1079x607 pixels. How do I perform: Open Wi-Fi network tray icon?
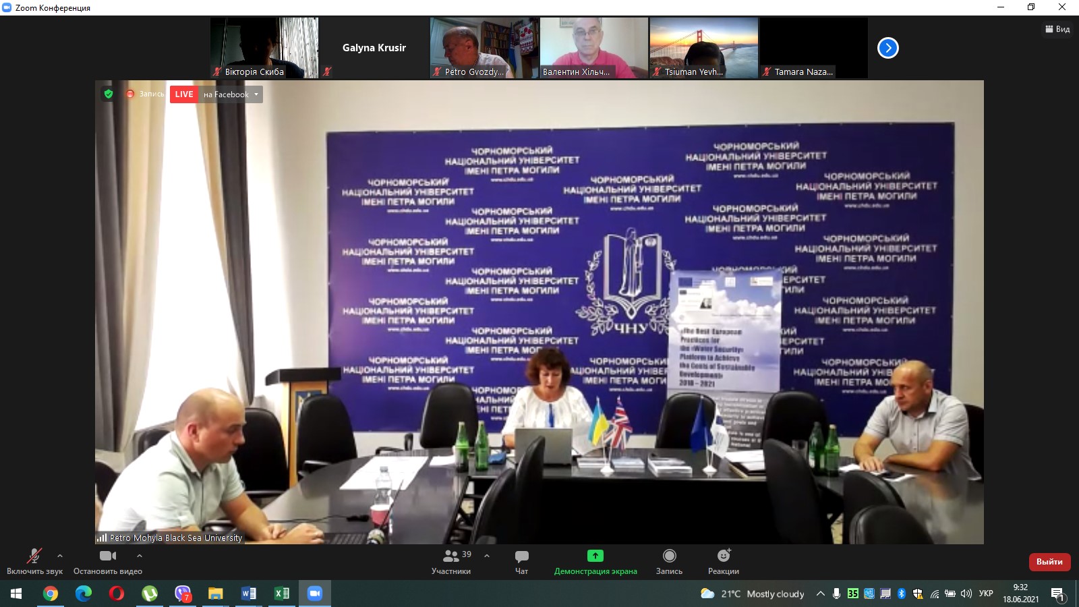935,594
